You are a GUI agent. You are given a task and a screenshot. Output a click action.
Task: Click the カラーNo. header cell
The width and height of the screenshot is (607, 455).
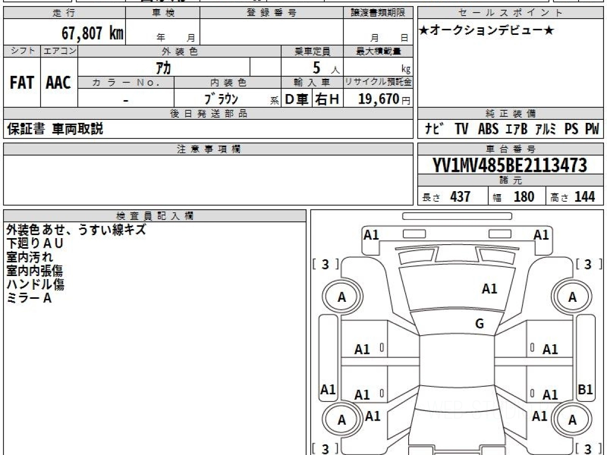click(x=126, y=82)
